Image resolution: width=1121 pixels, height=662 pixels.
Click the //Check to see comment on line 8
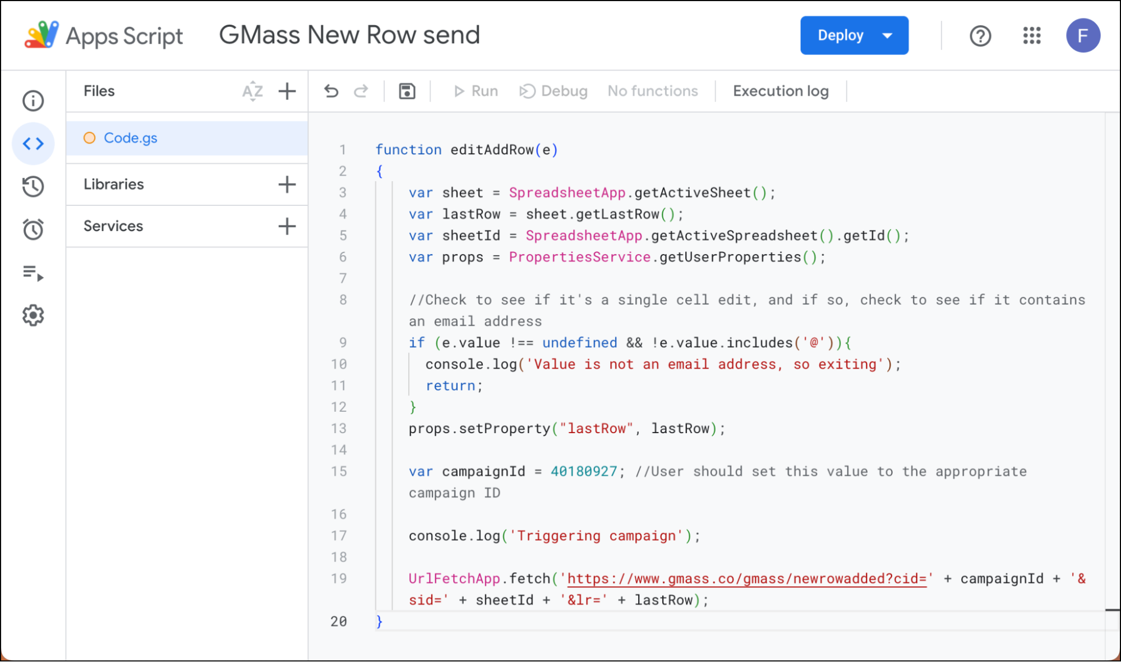[747, 311]
